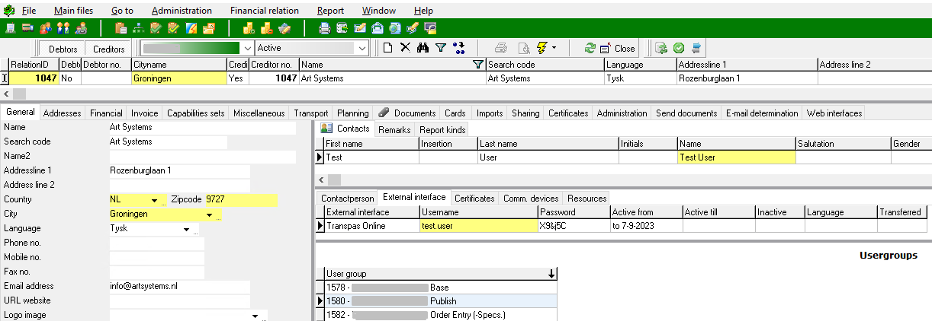The image size is (932, 321).
Task: Open search using the binoculars icon
Action: click(423, 48)
